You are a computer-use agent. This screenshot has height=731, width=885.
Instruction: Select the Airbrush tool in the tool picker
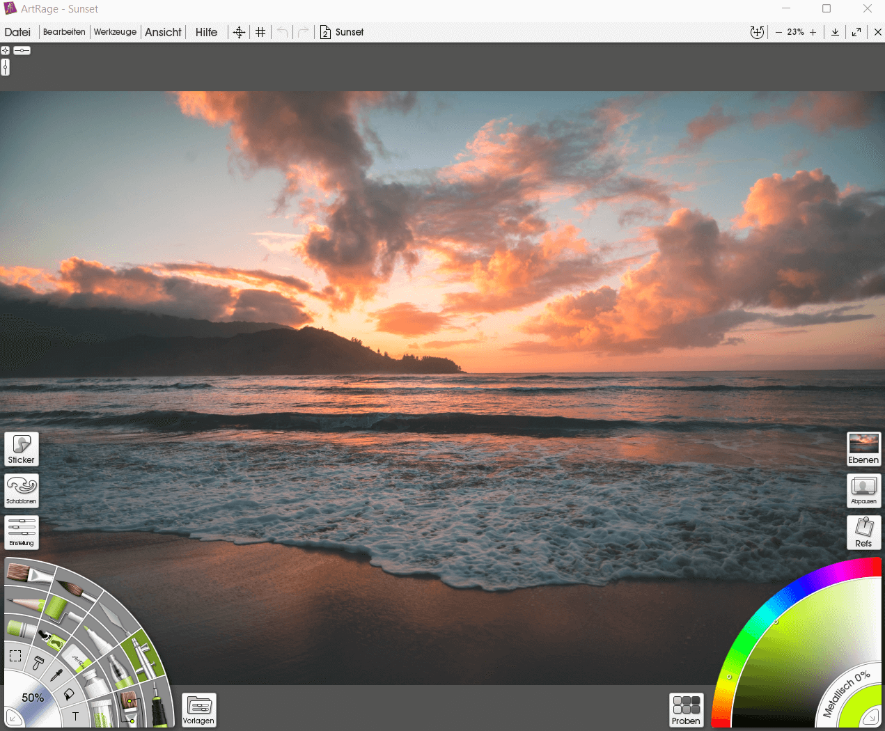coord(143,658)
